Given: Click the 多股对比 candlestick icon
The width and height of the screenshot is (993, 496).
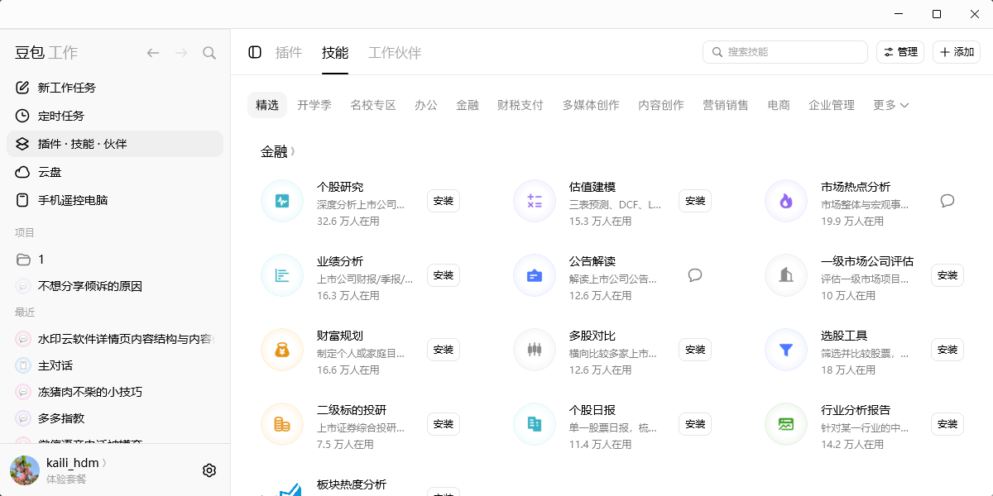Looking at the screenshot, I should 535,350.
